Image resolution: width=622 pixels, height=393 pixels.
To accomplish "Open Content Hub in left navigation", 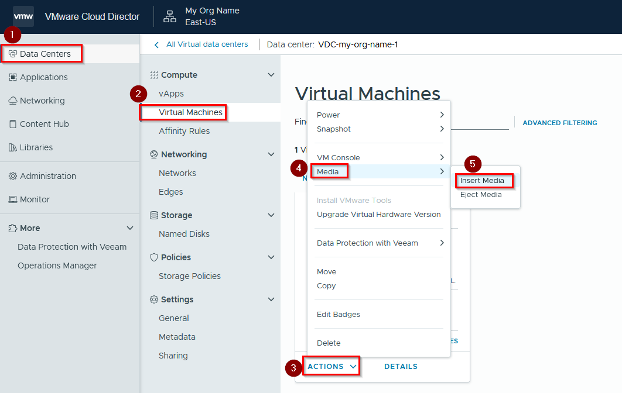I will (x=45, y=124).
